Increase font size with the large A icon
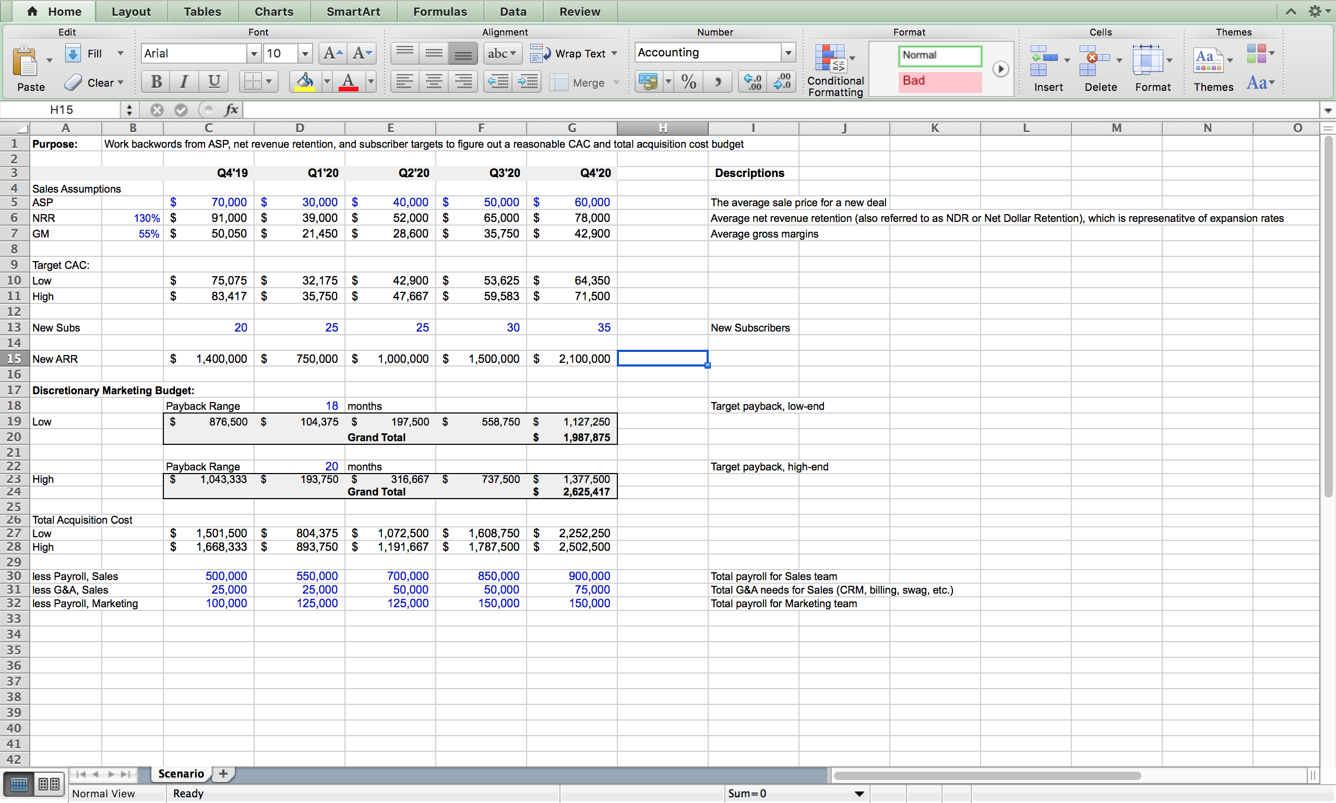This screenshot has width=1336, height=803. pyautogui.click(x=332, y=53)
